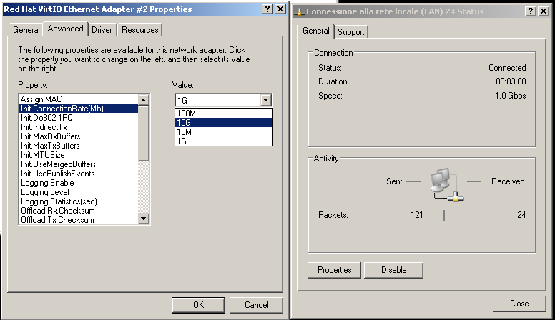
Task: Click X close icon of adapter Properties
Action: point(280,9)
